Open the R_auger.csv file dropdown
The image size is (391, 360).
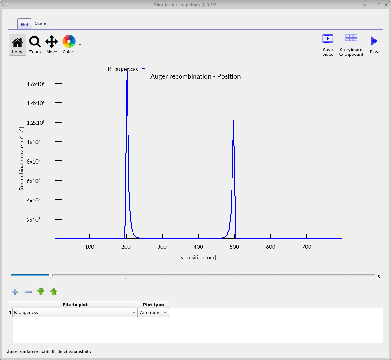tap(75, 313)
